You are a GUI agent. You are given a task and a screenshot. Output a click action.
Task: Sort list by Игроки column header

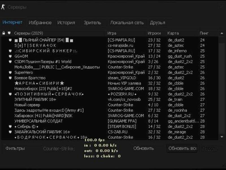(x=154, y=33)
